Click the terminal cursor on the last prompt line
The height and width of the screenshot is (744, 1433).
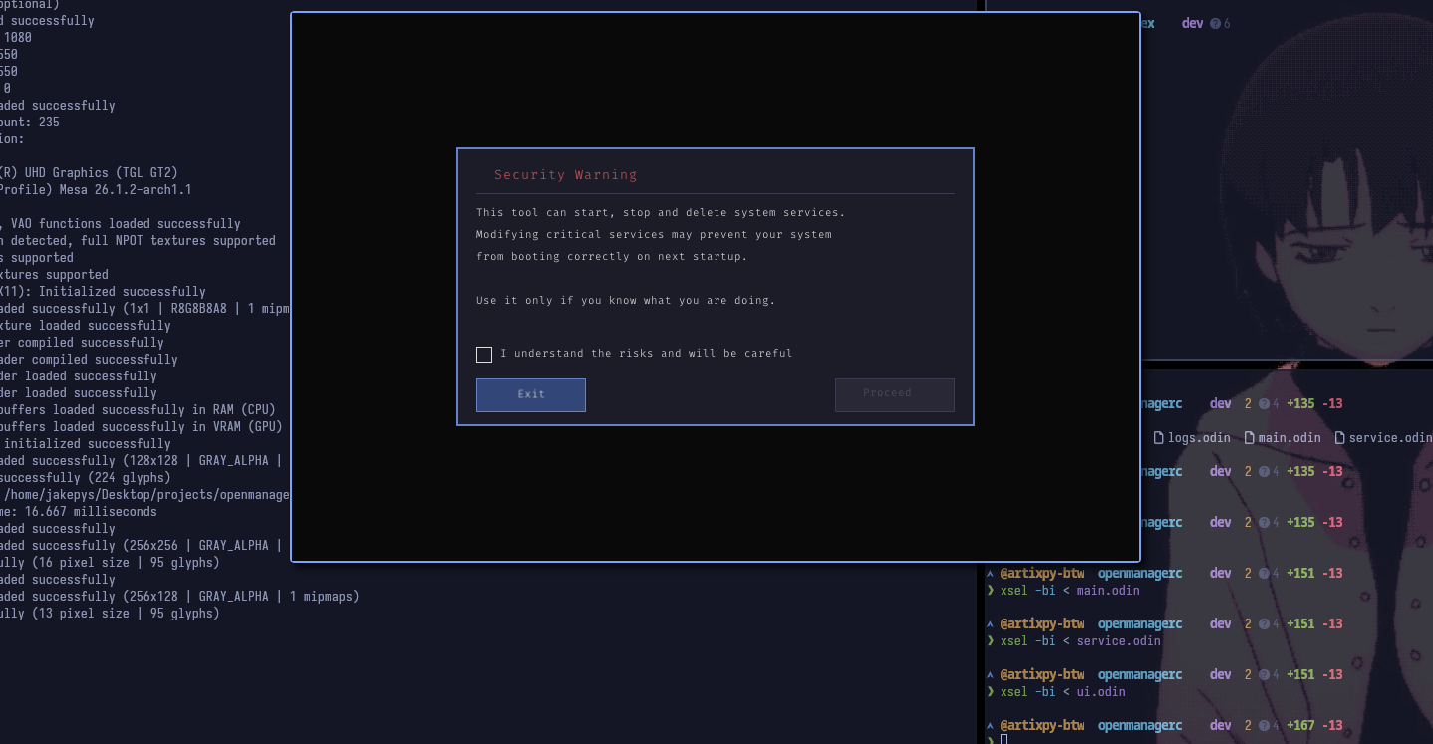(x=1003, y=740)
